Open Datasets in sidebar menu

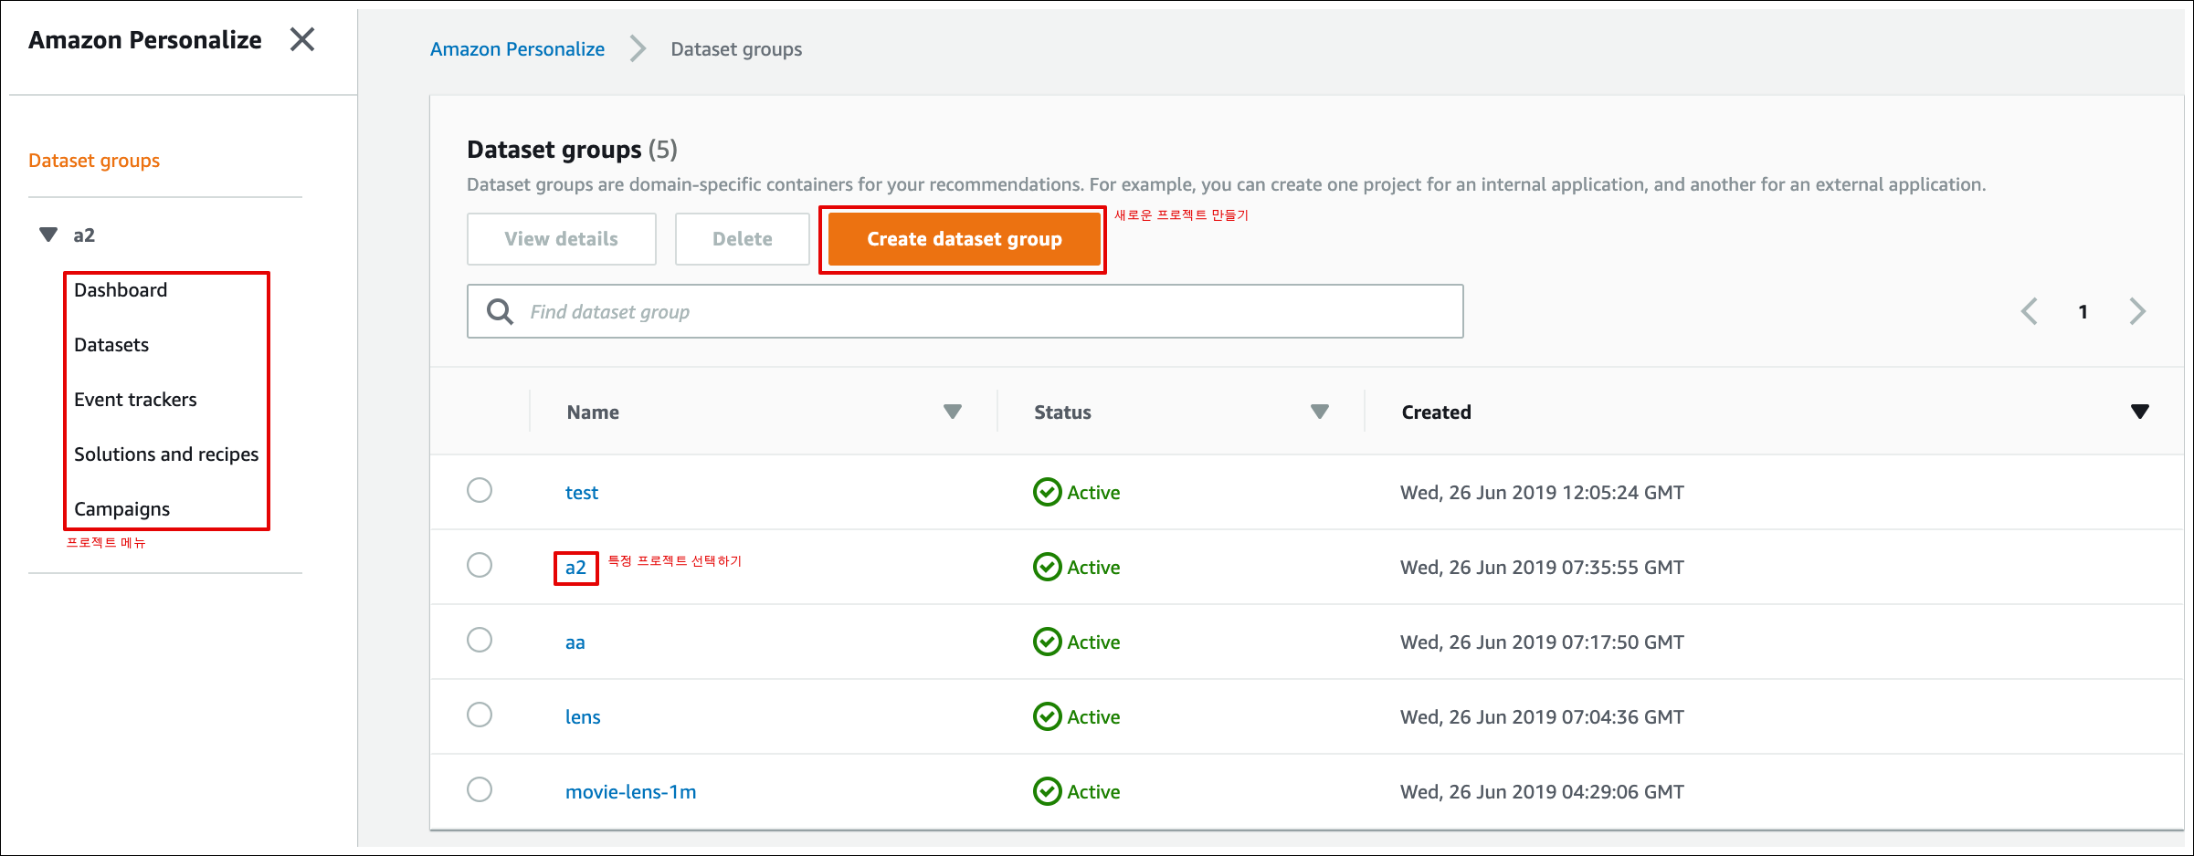pos(111,345)
